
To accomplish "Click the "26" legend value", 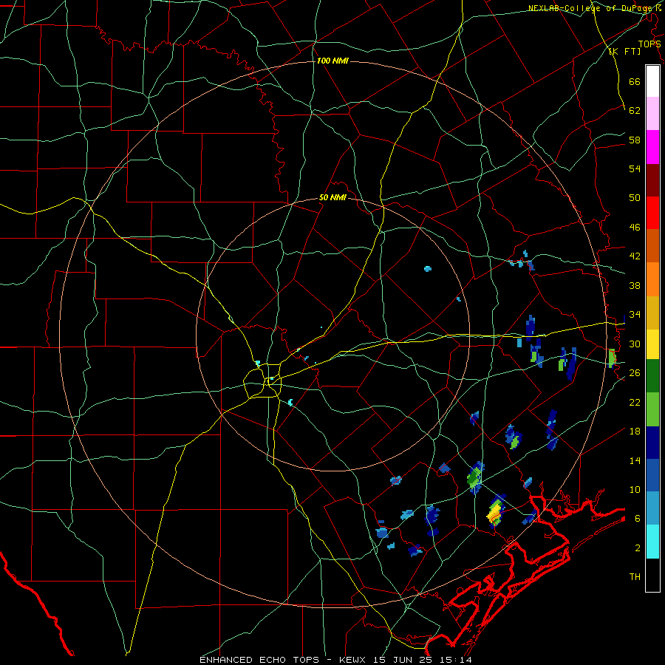I will [x=635, y=373].
